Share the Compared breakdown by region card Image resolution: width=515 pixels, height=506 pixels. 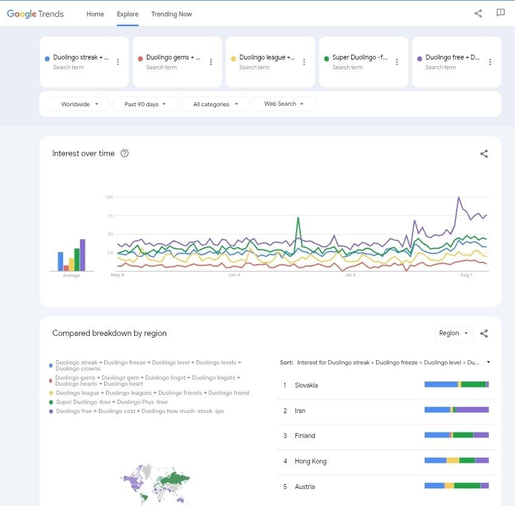(x=484, y=333)
